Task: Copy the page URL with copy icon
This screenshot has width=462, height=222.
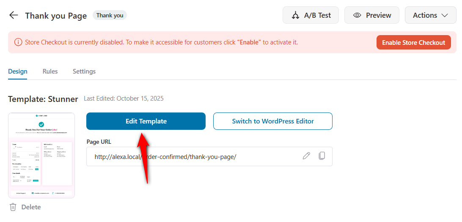Action: coord(322,156)
